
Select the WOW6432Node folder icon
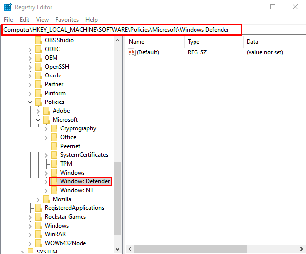pyautogui.click(x=38, y=243)
